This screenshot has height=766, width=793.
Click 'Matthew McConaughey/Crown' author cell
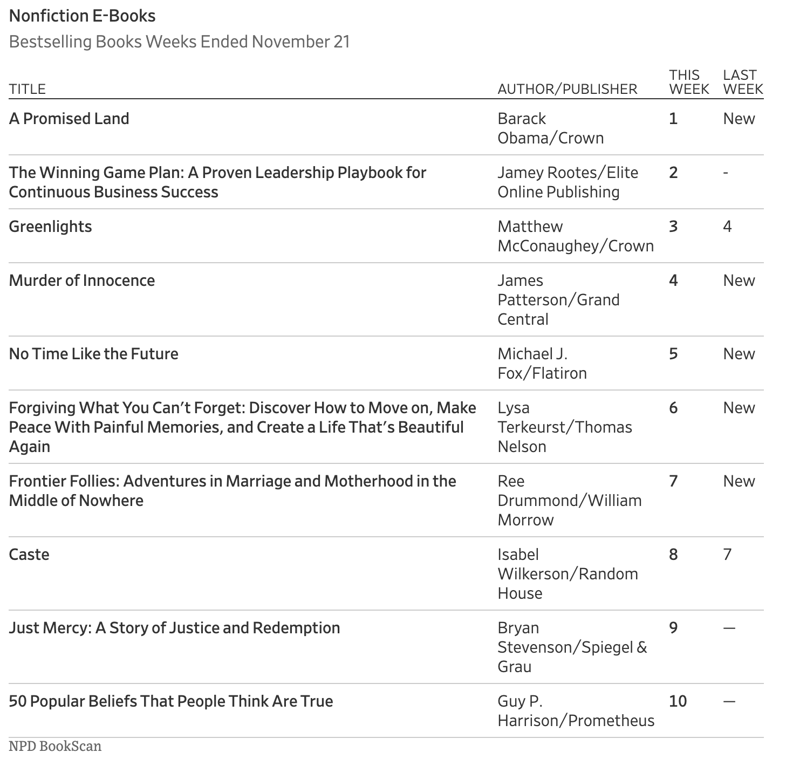click(576, 236)
